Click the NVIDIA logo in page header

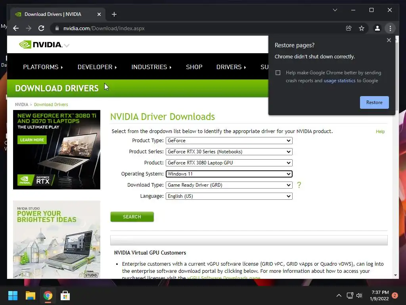41,44
